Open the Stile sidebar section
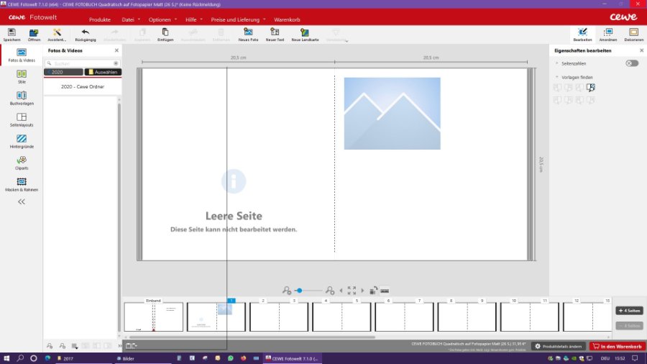The image size is (647, 364). point(22,77)
